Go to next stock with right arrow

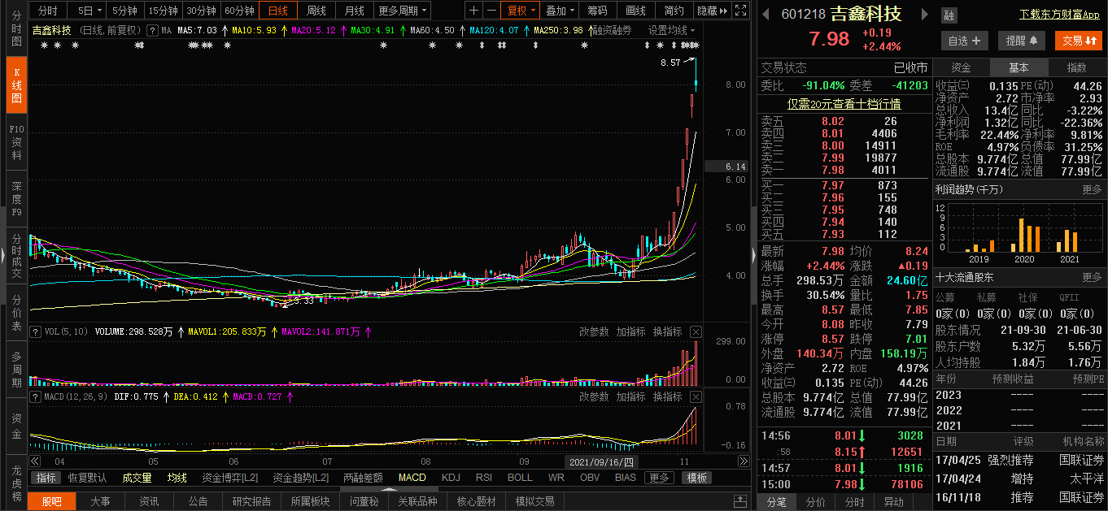pyautogui.click(x=924, y=15)
